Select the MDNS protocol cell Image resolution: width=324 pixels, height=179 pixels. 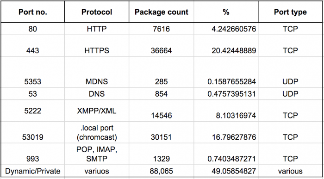[97, 72]
